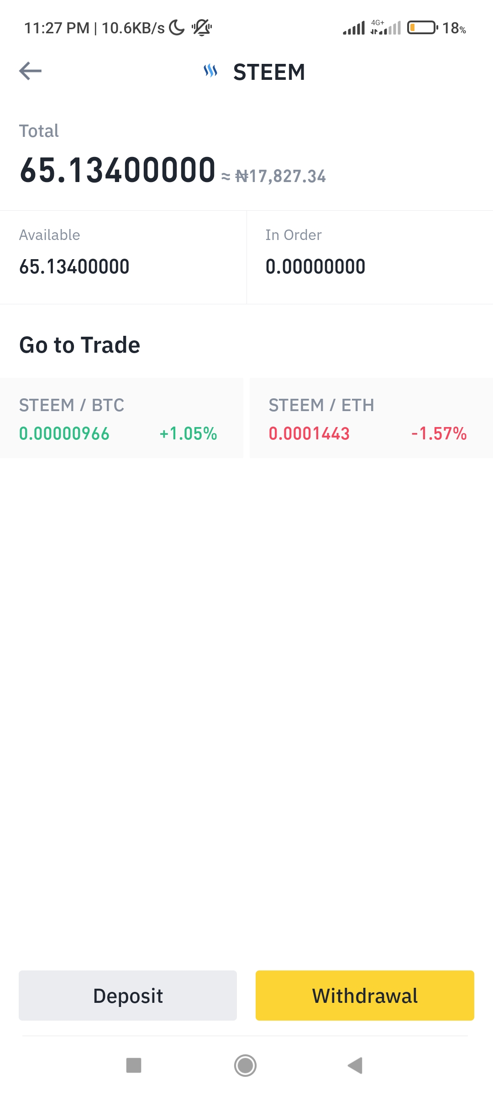The width and height of the screenshot is (493, 1095).
Task: Tap the STEEM coin logo icon
Action: [210, 71]
